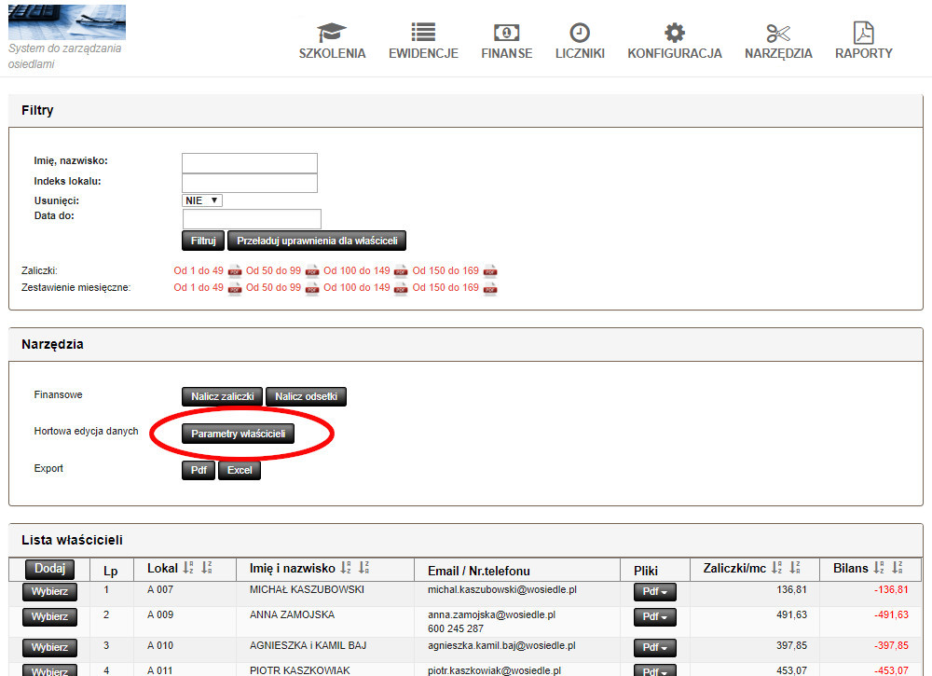The width and height of the screenshot is (932, 676).
Task: Open the RAPORTY PDF document icon
Action: point(864,33)
